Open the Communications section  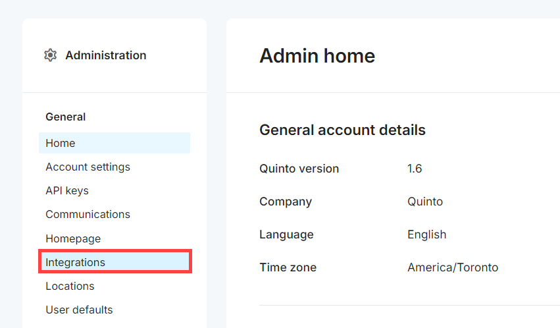coord(88,214)
